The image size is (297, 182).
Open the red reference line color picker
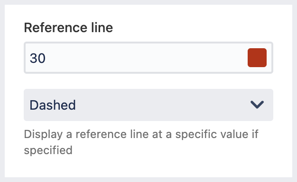[257, 58]
